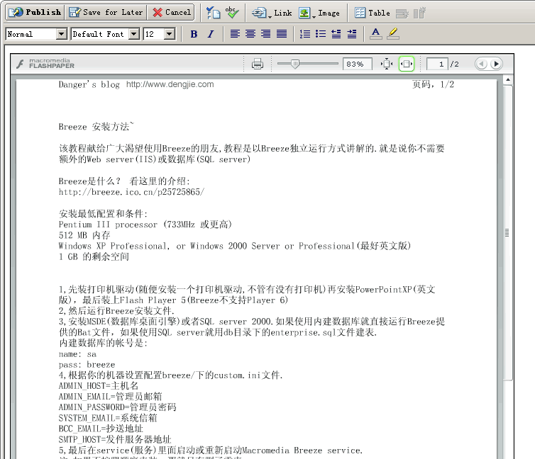Go to next page in FlashPaper

tap(496, 64)
